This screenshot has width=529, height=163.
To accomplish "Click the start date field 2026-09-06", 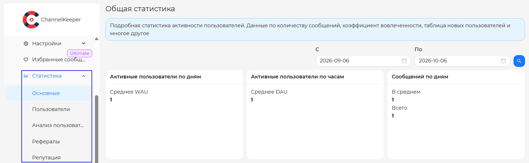I will click(363, 61).
